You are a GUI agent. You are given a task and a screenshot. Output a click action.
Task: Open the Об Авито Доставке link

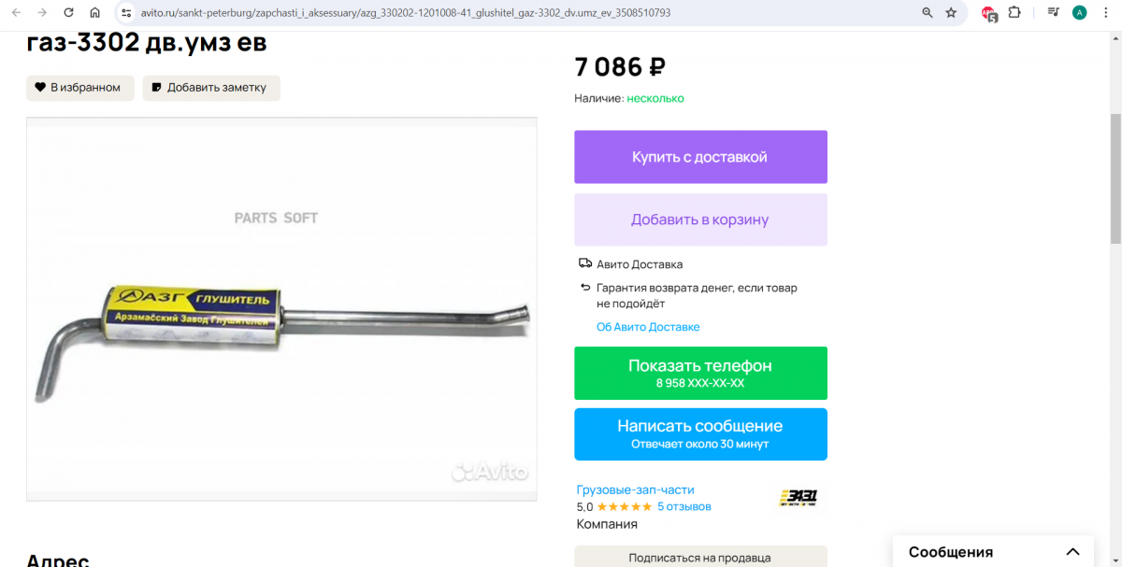pos(648,327)
